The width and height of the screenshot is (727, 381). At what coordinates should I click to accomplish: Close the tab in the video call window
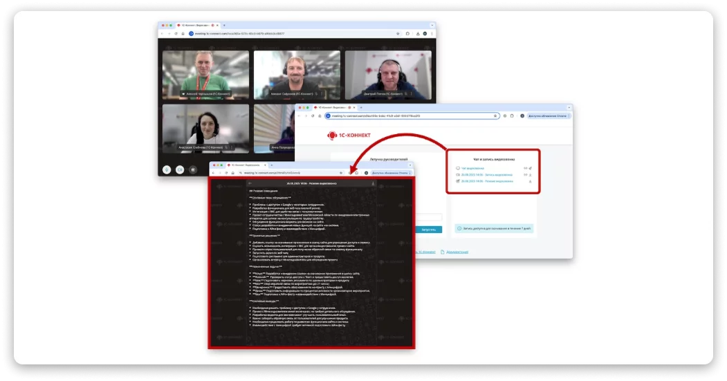(217, 26)
